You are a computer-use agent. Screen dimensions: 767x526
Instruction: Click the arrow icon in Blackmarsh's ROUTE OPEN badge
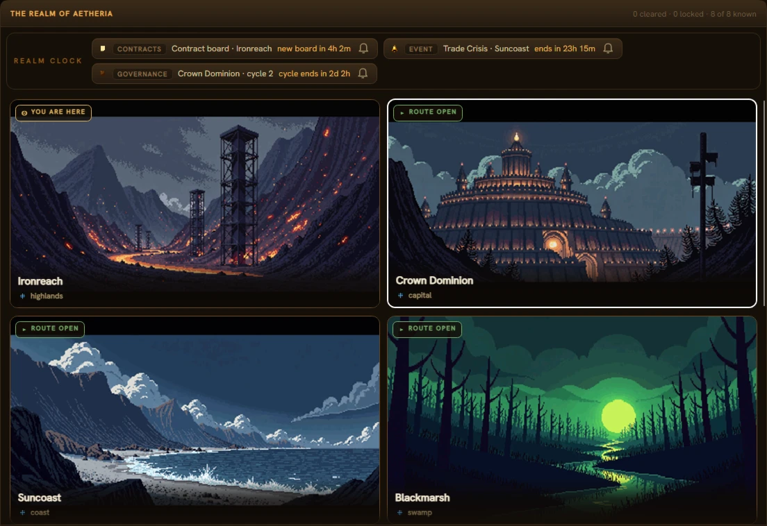[402, 329]
